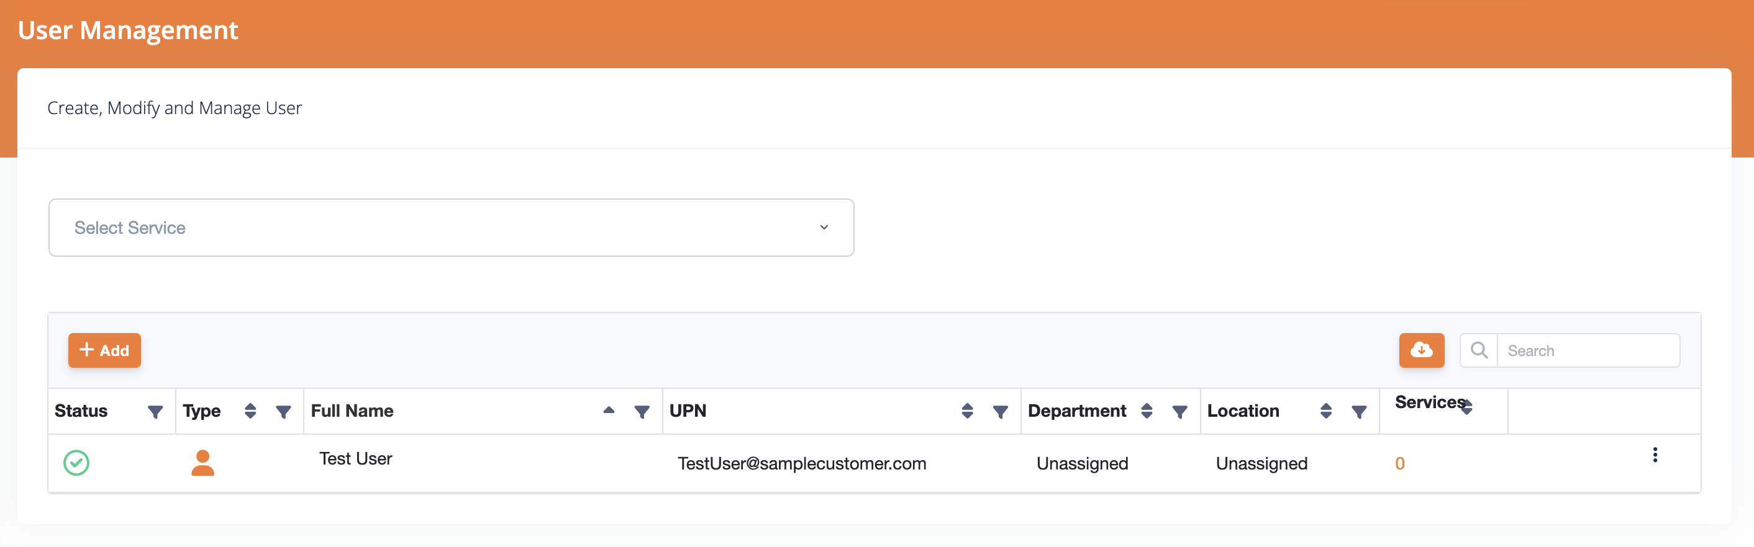Click the services count 0 link
The width and height of the screenshot is (1754, 547).
click(1399, 463)
